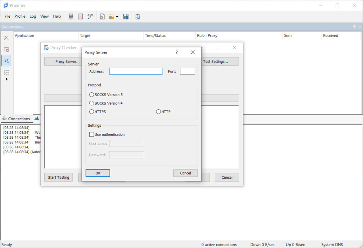Open the Log menu
Screen dimensions: 363x248
[x=33, y=16]
